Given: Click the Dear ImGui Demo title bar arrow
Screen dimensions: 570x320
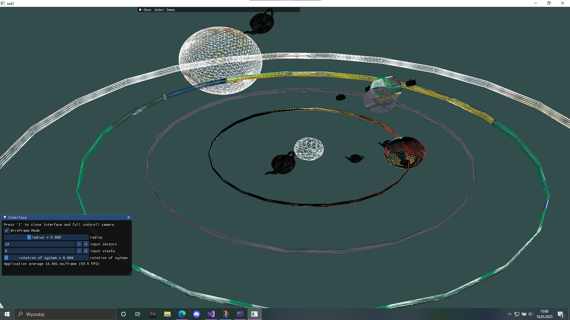Looking at the screenshot, I should click(x=140, y=10).
